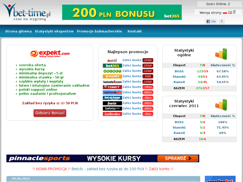This screenshot has width=243, height=182.
Task: Click the 16/6 RAZEM total
Action: tap(203, 139)
